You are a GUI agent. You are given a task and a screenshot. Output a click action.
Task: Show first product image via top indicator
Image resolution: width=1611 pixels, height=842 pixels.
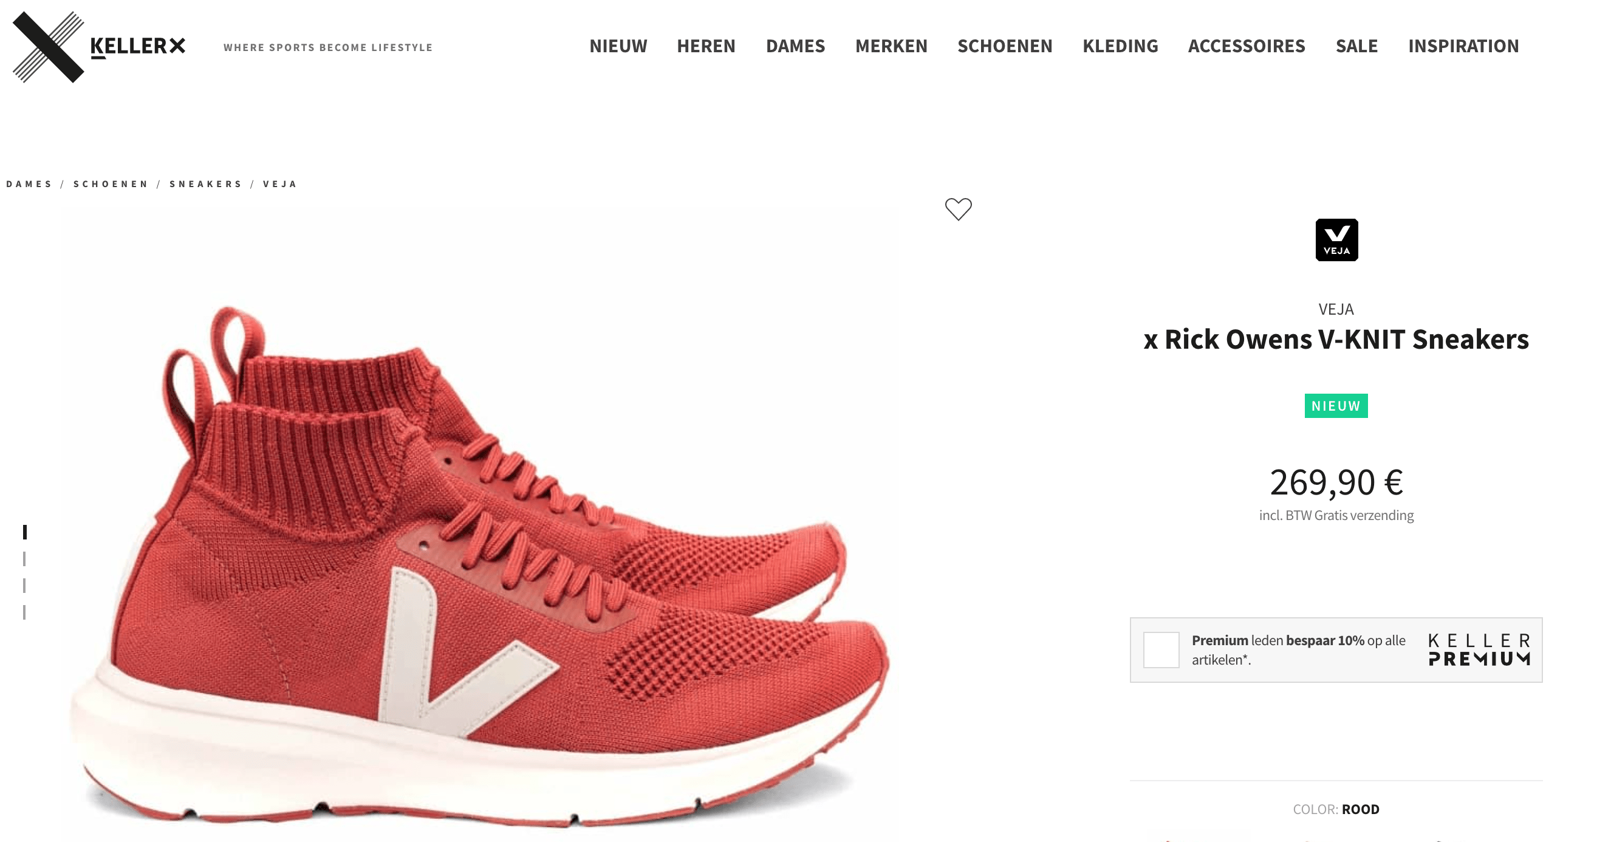point(24,532)
